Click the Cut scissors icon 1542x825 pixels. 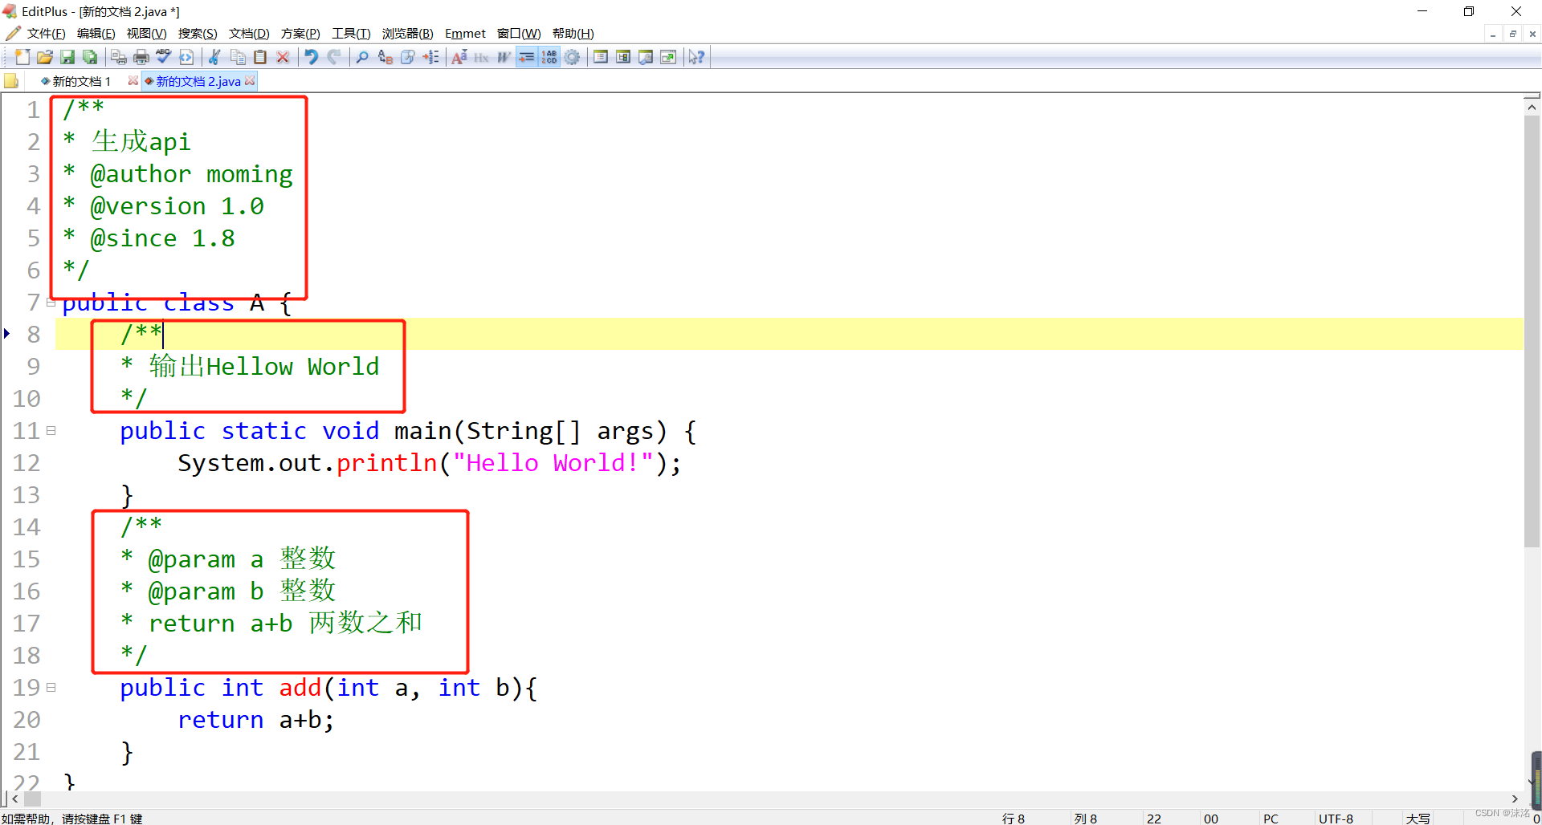(x=215, y=57)
